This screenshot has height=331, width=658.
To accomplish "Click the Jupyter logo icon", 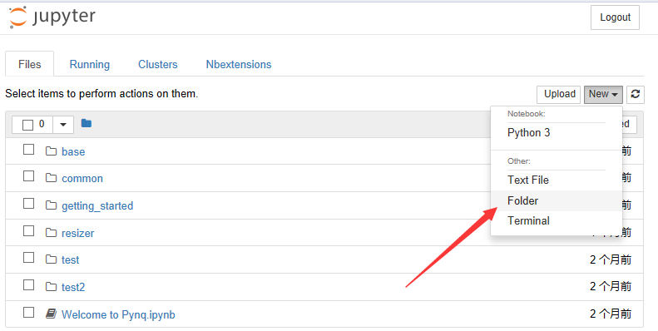I will click(18, 17).
